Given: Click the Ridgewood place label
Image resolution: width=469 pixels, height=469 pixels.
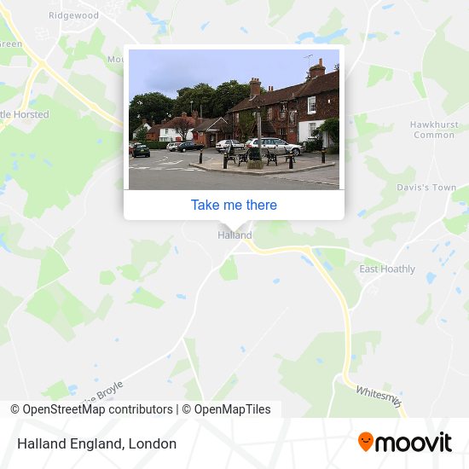Looking at the screenshot, I should tap(73, 15).
